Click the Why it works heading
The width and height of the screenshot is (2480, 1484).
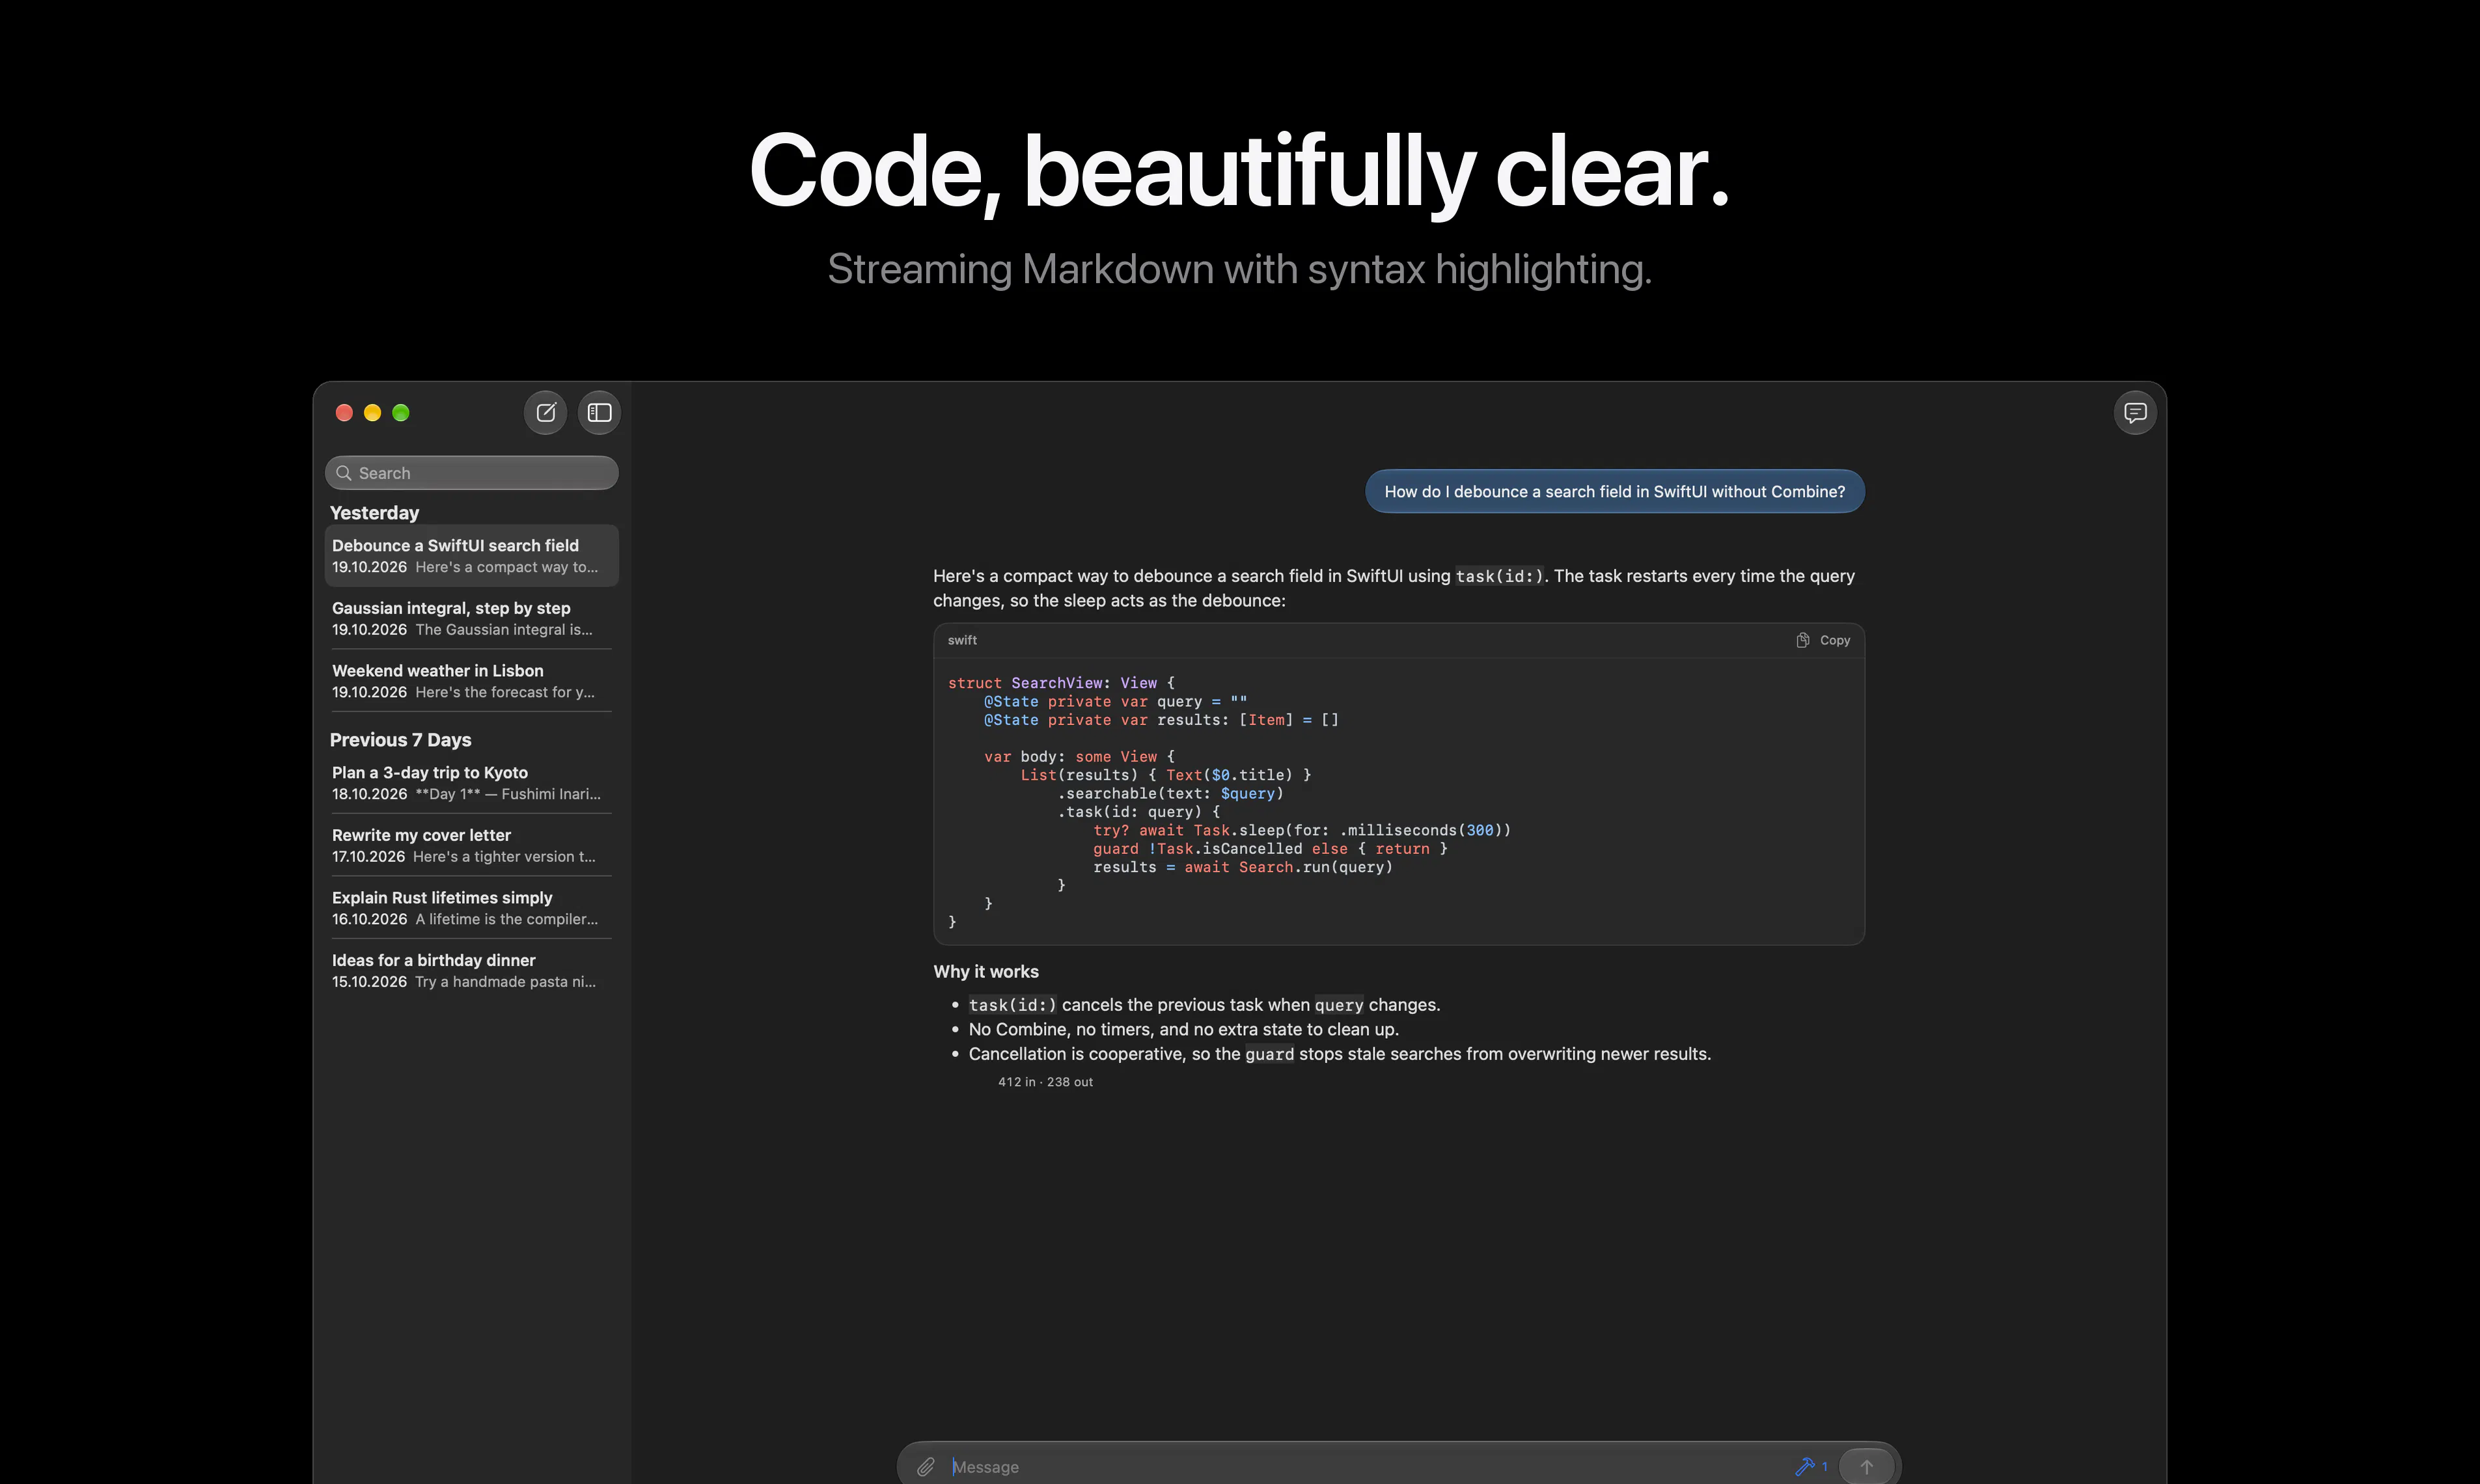click(986, 971)
